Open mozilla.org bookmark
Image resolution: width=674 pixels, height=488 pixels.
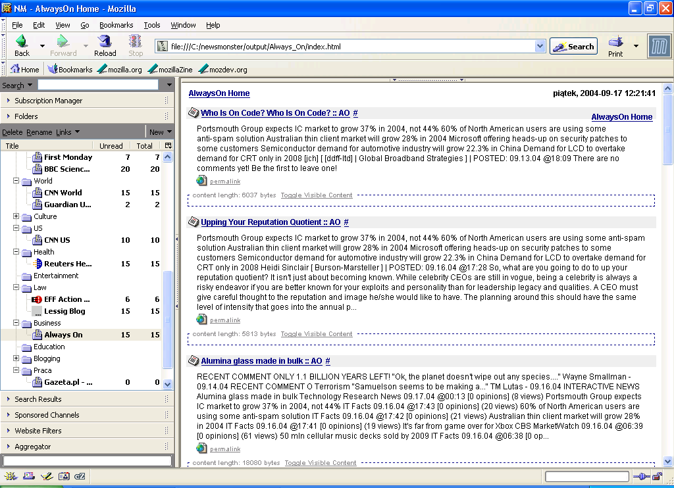(x=120, y=69)
